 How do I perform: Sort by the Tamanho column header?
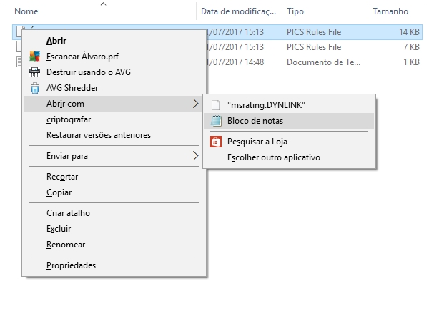coord(390,11)
